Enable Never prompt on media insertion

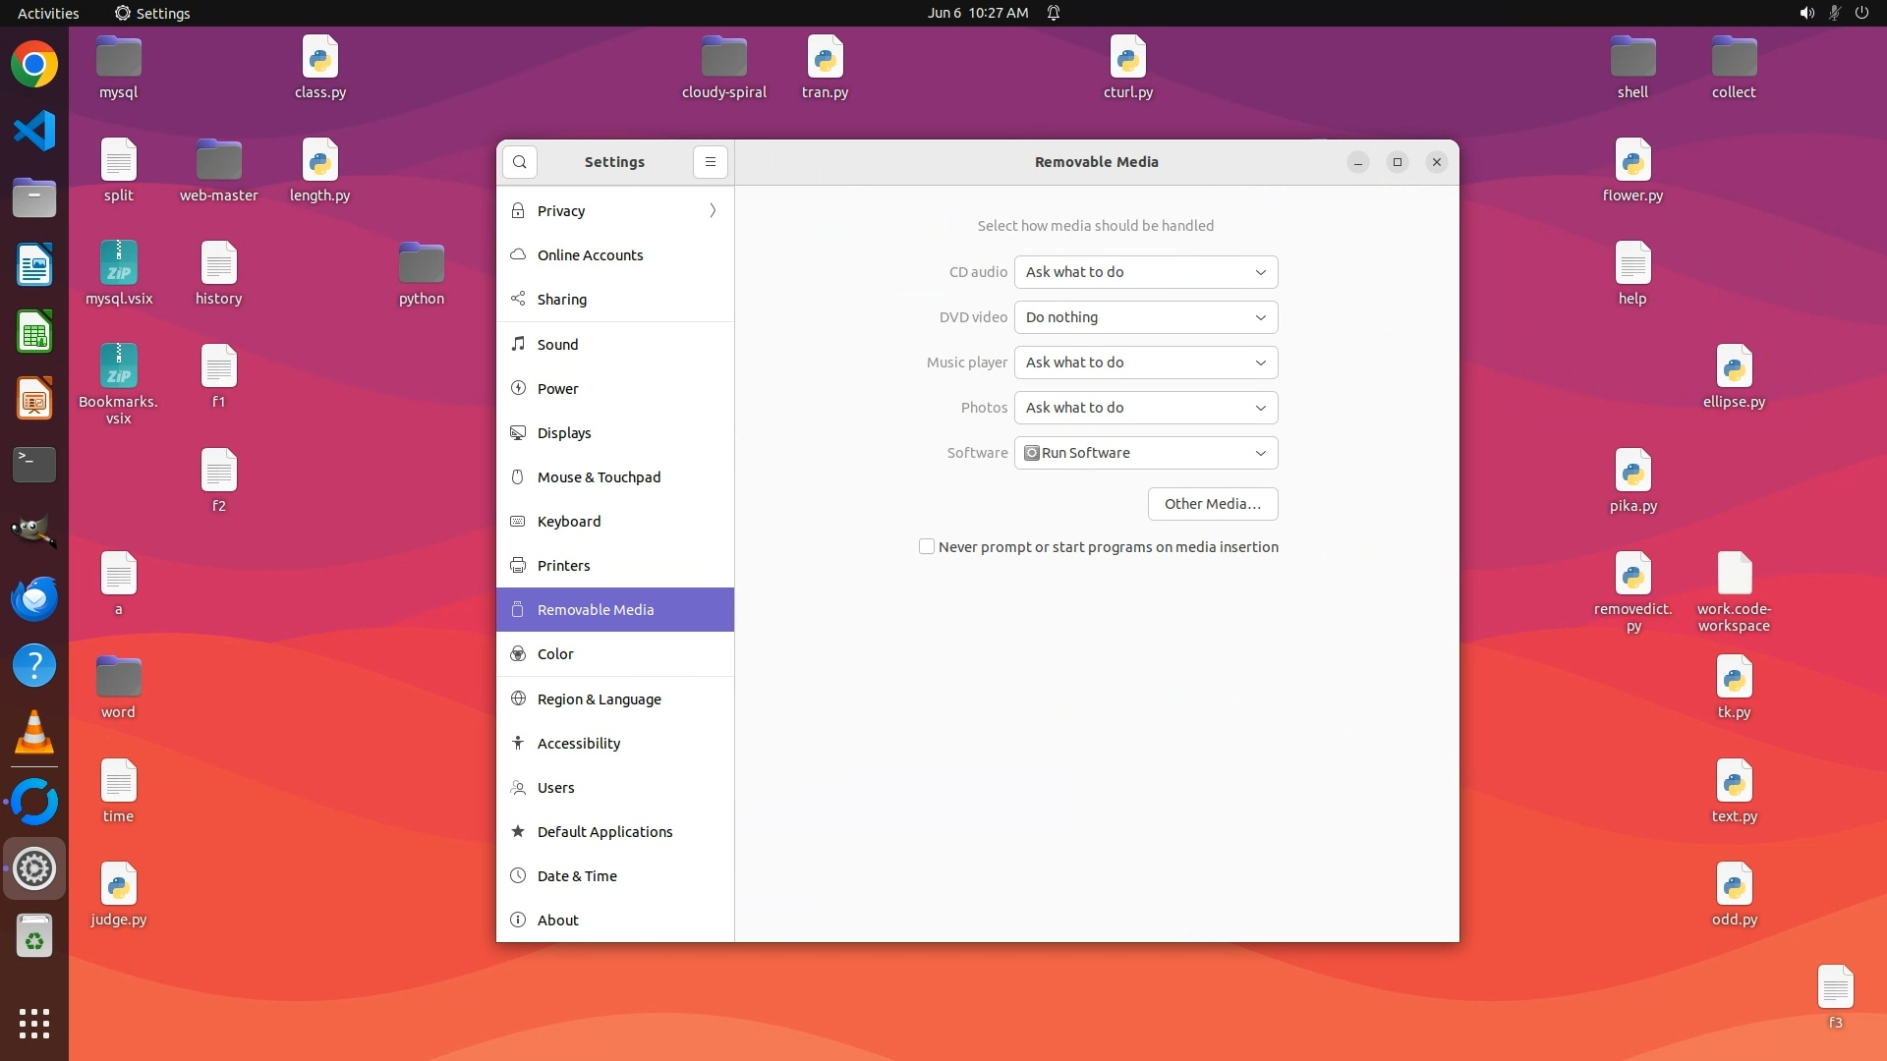coord(927,546)
